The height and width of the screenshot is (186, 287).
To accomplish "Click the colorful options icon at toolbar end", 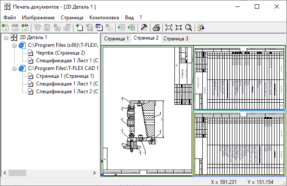I will click(201, 27).
